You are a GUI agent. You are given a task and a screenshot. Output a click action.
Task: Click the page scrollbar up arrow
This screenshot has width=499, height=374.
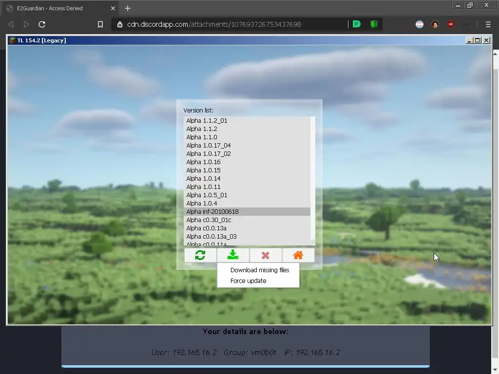coord(495,54)
